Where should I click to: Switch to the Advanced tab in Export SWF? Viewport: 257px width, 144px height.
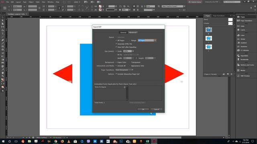(133, 32)
